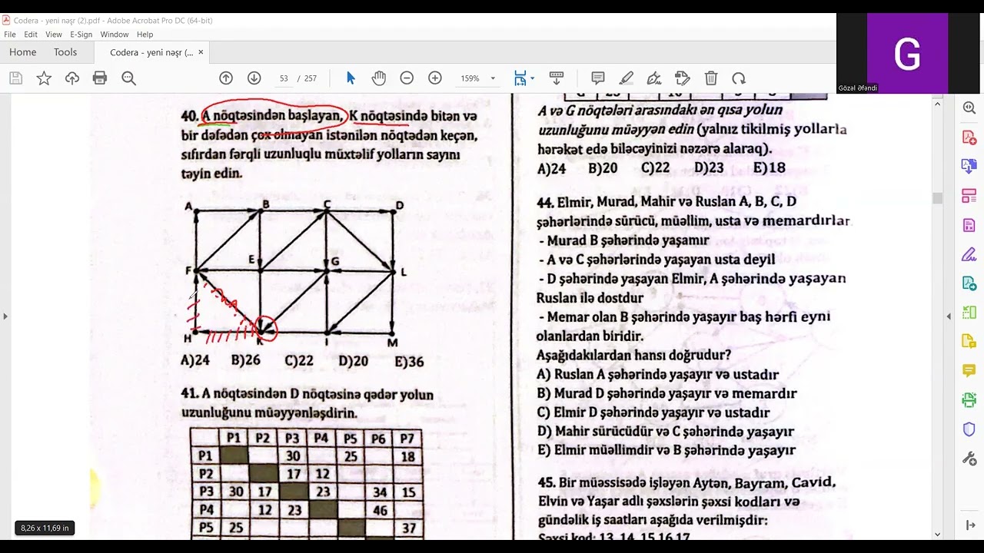
Task: Activate the selection arrow tool
Action: click(351, 78)
